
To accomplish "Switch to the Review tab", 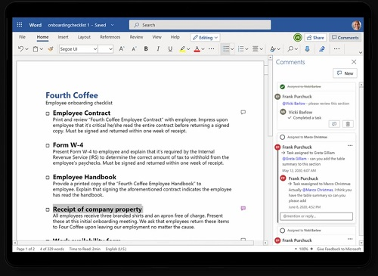I will [136, 37].
